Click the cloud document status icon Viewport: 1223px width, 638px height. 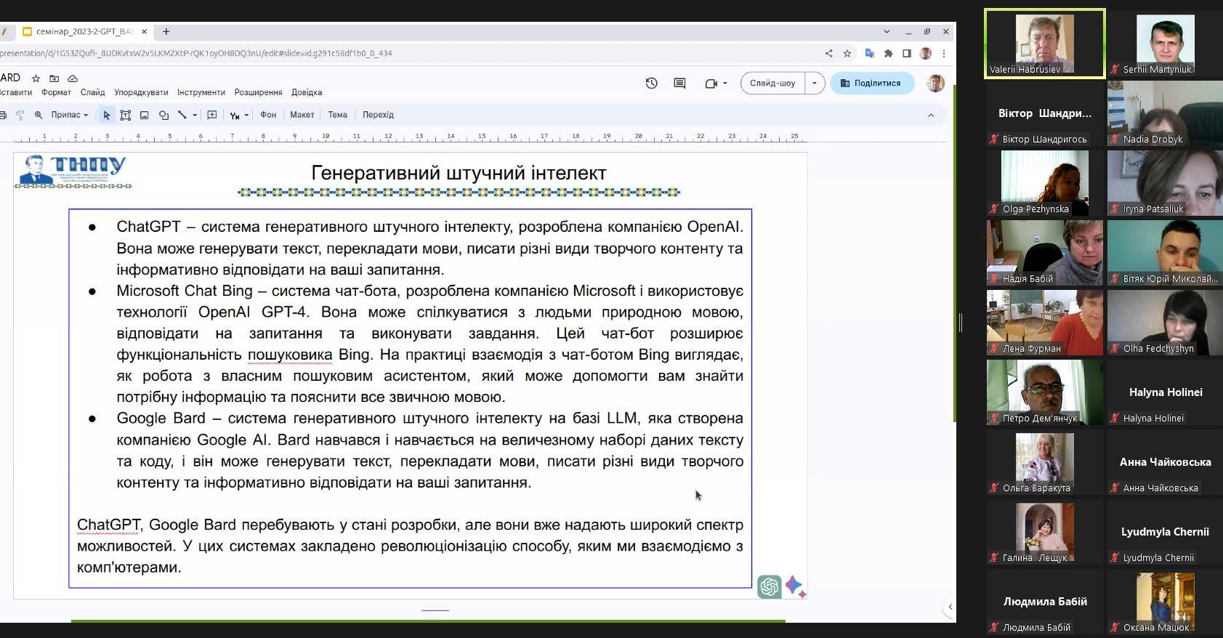(x=73, y=78)
